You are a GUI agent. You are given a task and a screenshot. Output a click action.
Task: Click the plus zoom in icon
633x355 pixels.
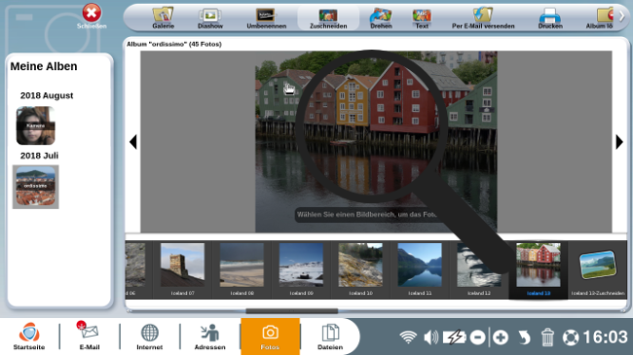click(x=501, y=337)
